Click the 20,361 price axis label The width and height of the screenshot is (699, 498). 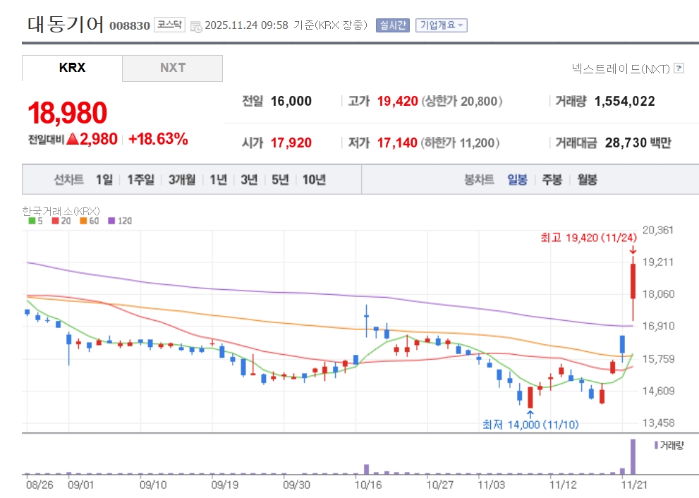[657, 230]
